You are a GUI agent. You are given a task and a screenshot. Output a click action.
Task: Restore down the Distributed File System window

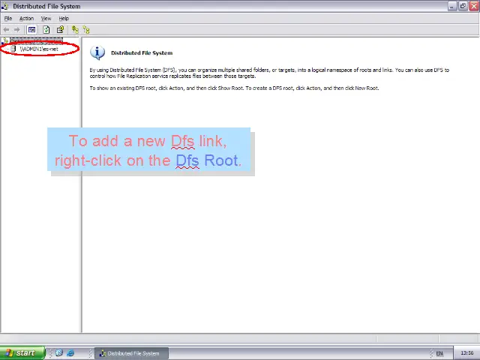[463, 6]
